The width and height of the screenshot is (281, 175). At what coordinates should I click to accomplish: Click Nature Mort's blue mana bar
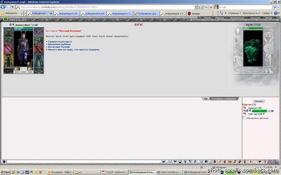point(23,29)
